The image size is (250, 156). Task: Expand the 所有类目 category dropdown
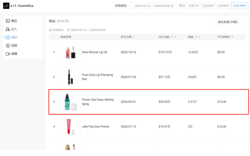point(122,6)
